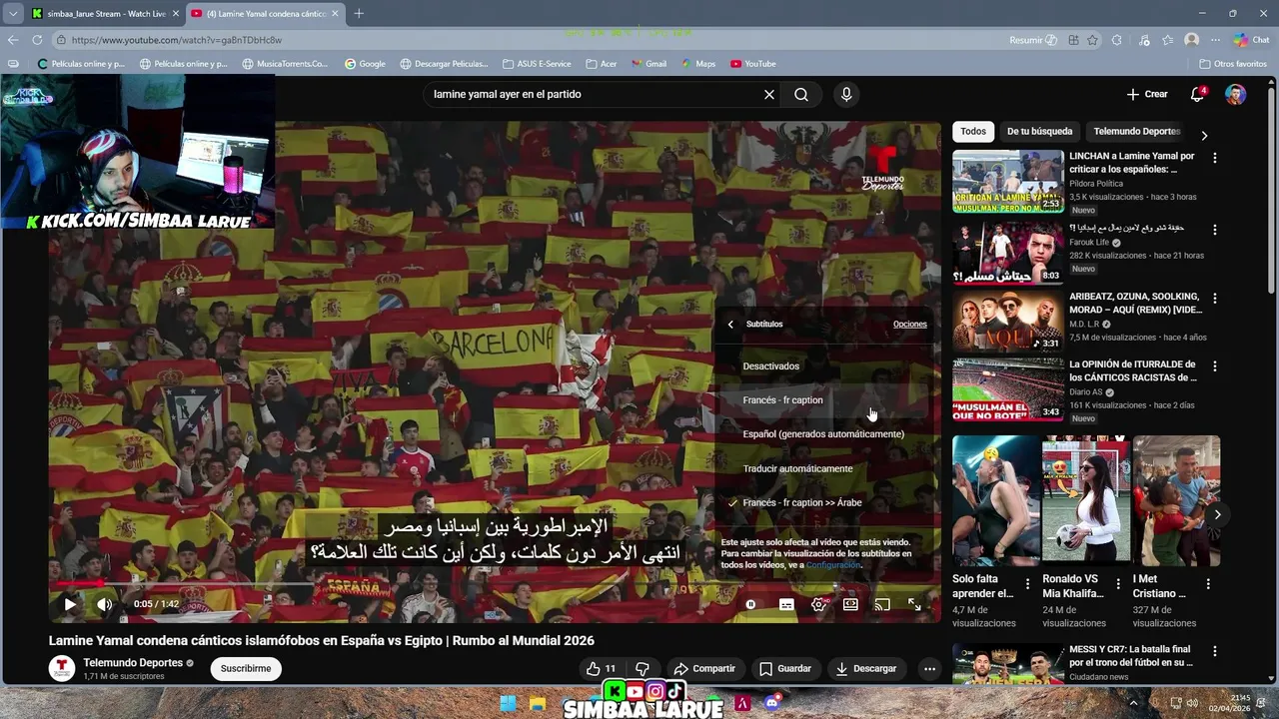Select the Telemundo Deportes chip
Viewport: 1279px width, 719px height.
click(1137, 132)
